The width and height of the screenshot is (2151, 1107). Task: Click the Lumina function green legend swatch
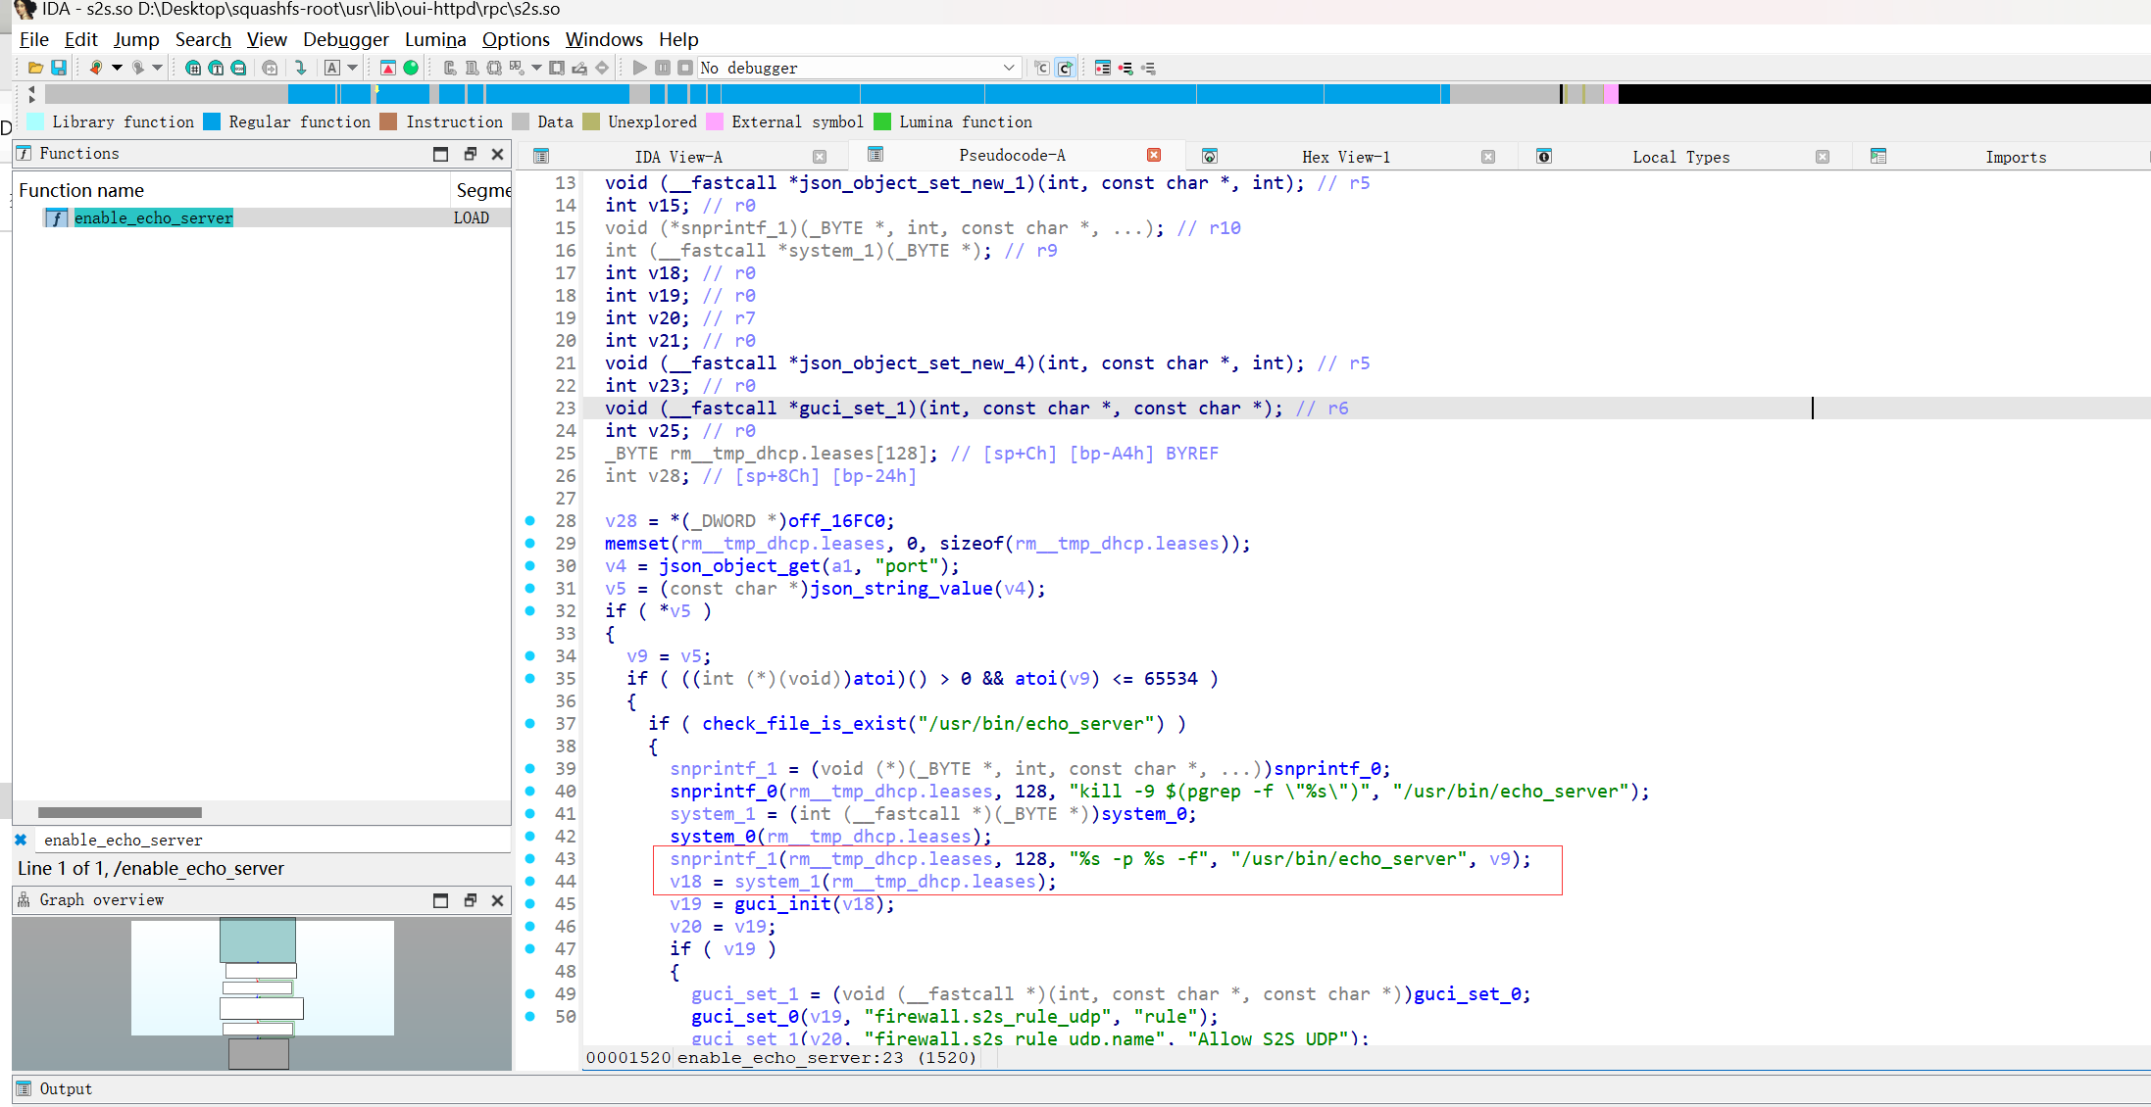882,121
